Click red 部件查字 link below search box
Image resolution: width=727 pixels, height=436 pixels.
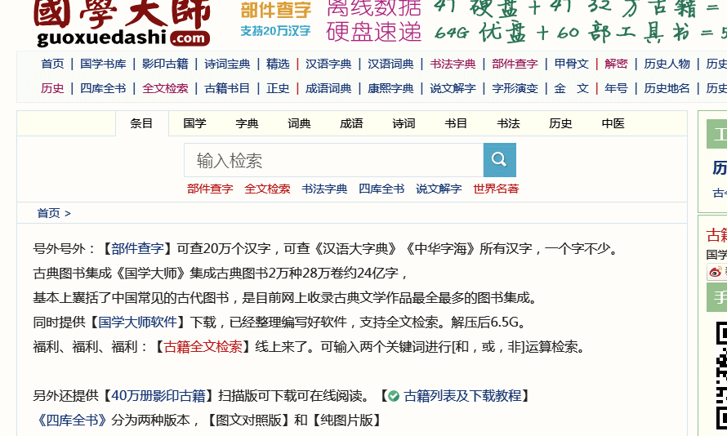point(210,189)
